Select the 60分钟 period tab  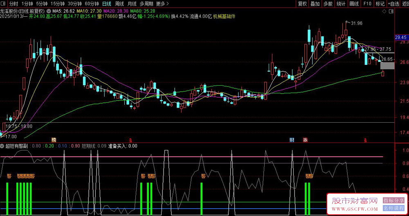[x=92, y=4]
